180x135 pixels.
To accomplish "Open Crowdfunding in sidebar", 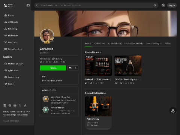I will coord(13,49).
